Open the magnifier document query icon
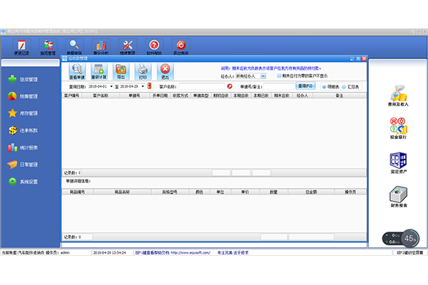Screen dimensions: 428x285 (x=74, y=47)
